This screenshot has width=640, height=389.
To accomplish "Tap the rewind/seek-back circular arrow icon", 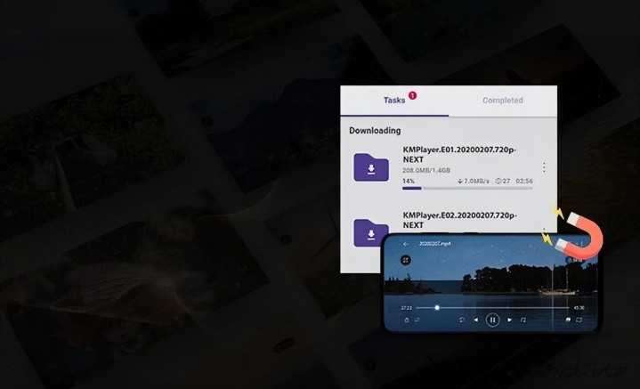I will 462,320.
